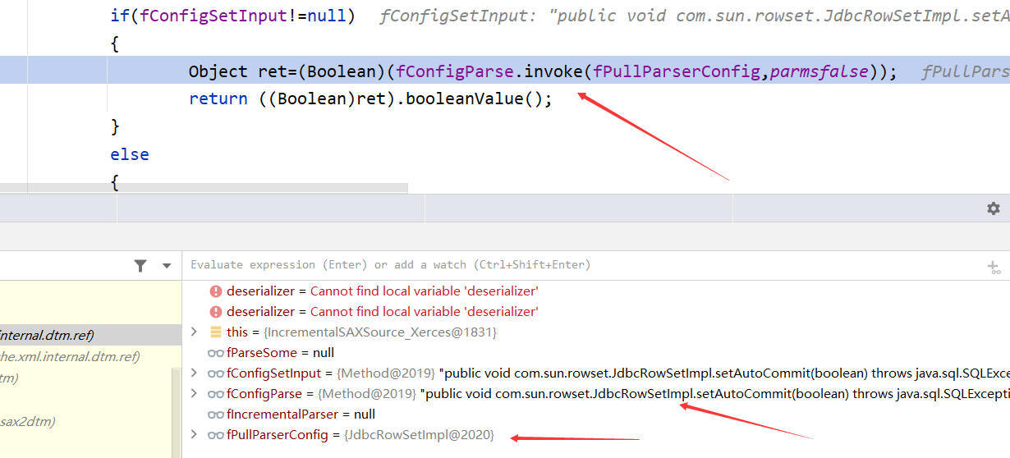Click the watch glasses icon of fParseSome
Screen dimensions: 1010x458
pos(216,353)
